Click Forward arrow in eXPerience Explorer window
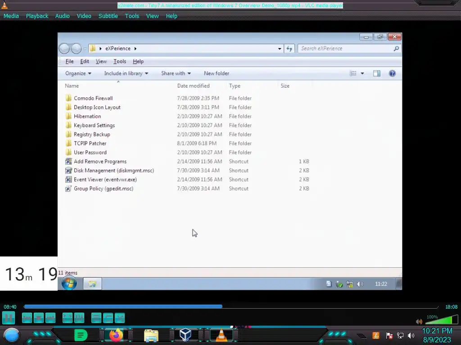The width and height of the screenshot is (461, 345). 76,49
